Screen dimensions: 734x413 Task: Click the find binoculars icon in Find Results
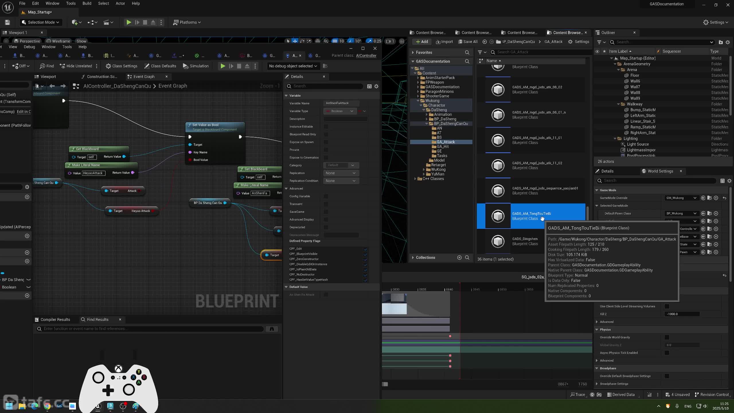(x=272, y=329)
